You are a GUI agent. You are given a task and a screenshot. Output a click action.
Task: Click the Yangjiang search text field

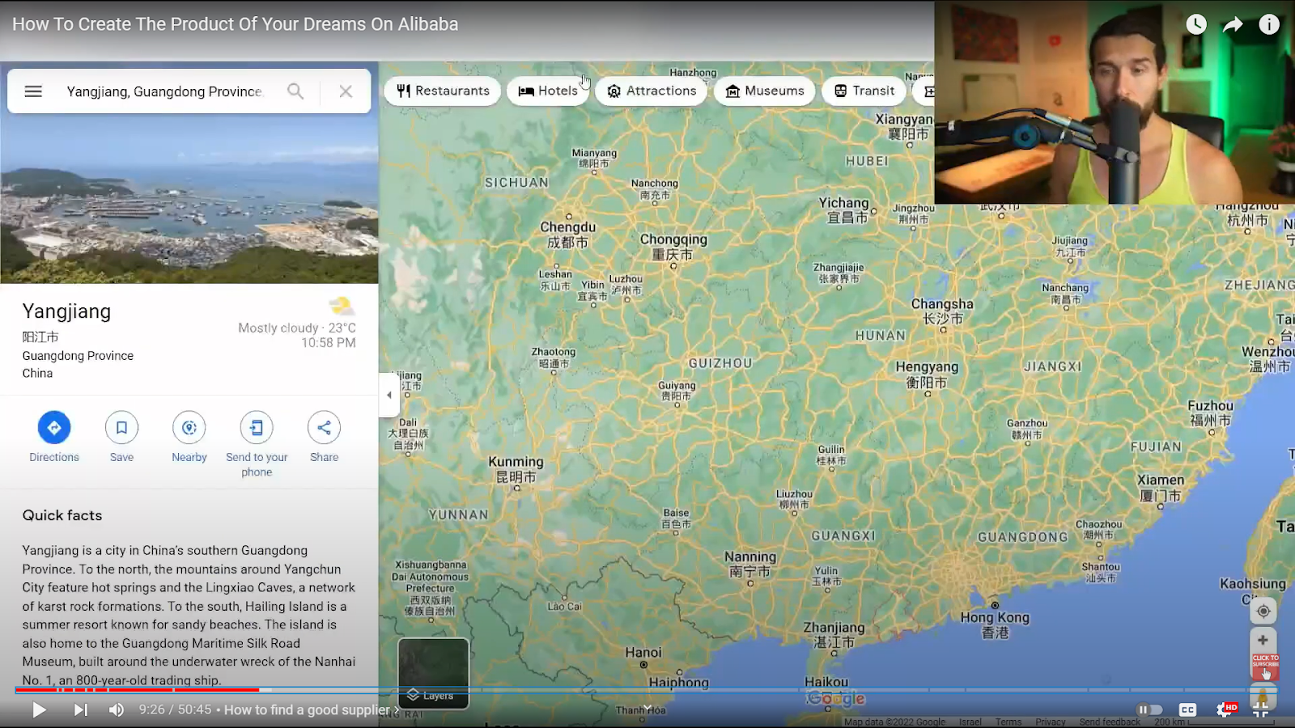[x=164, y=91]
